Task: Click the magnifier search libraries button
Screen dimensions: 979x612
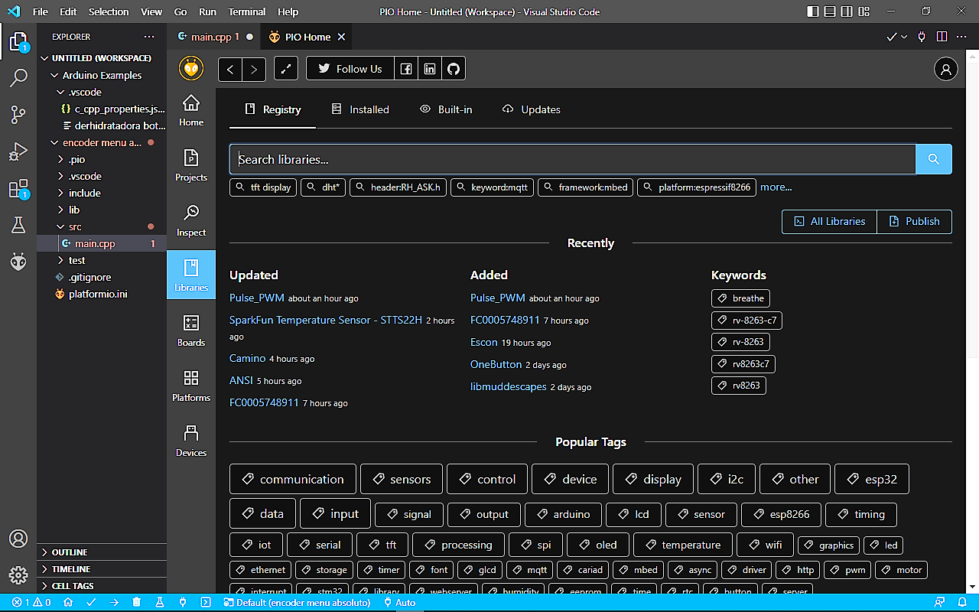Action: 933,159
